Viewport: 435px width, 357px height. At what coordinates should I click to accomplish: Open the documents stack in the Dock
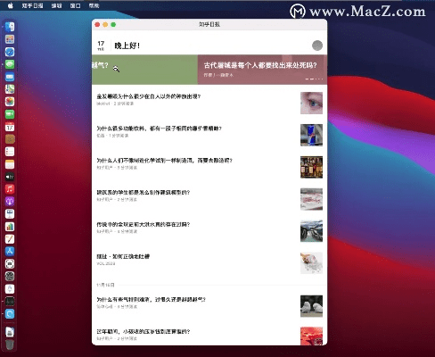click(10, 332)
